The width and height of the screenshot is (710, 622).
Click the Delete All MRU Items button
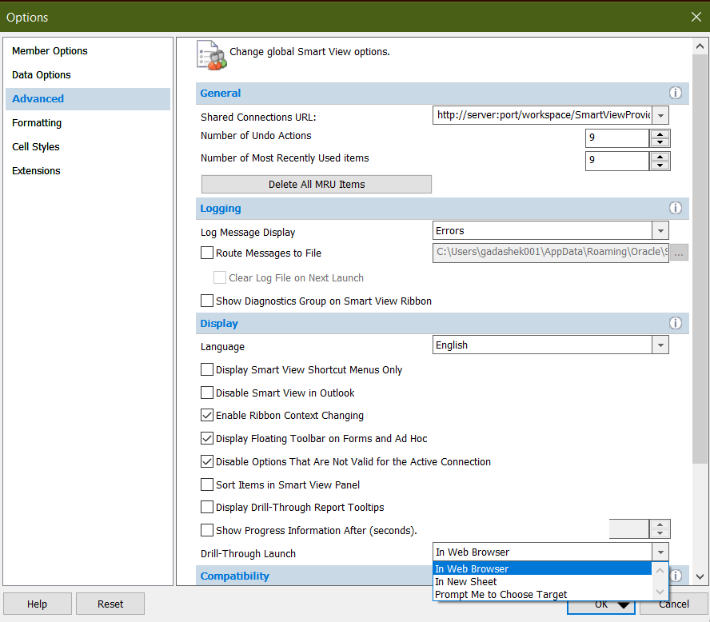317,185
